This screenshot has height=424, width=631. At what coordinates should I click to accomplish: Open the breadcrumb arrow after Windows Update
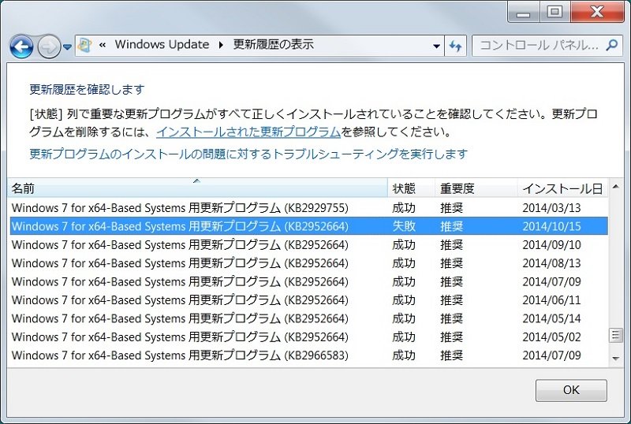[221, 45]
